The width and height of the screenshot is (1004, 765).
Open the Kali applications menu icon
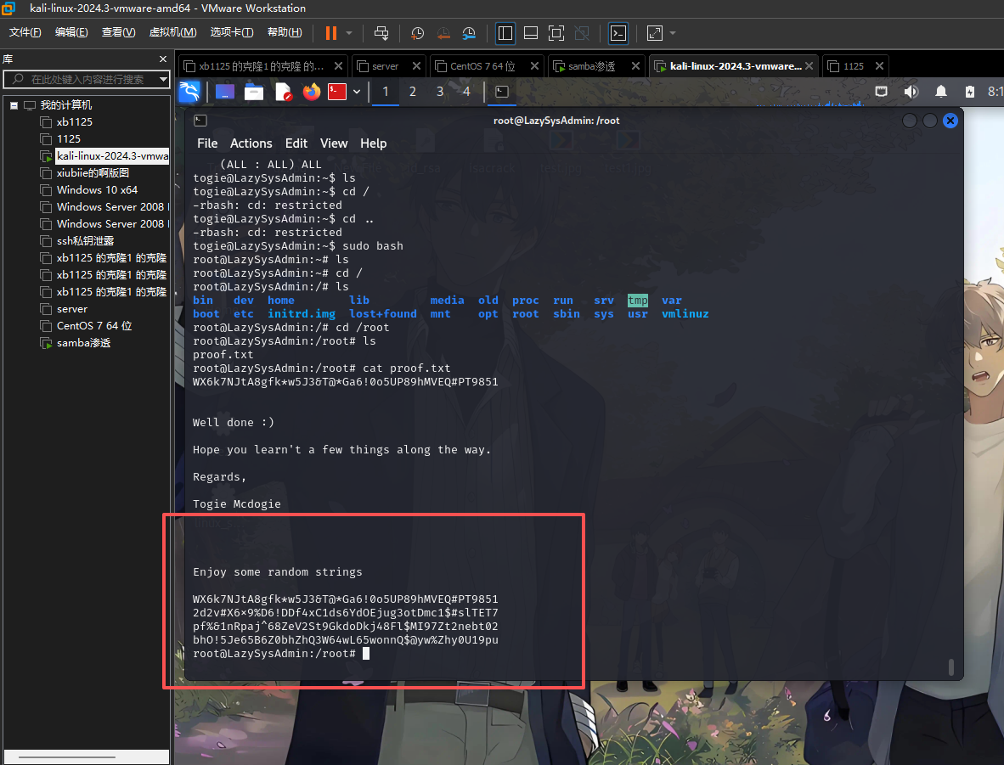(x=189, y=92)
